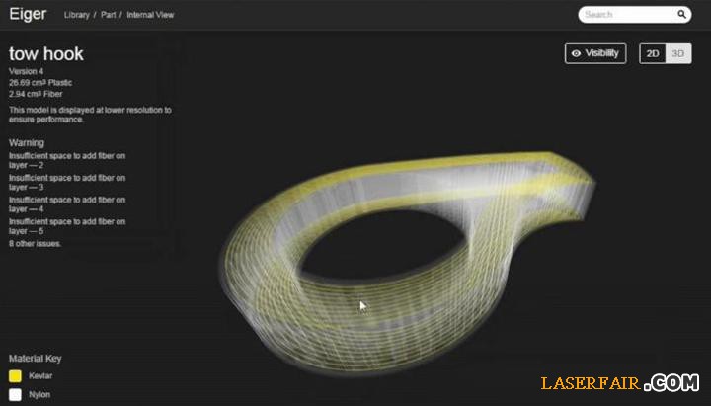
Task: Click the Eiger logo
Action: click(x=28, y=15)
